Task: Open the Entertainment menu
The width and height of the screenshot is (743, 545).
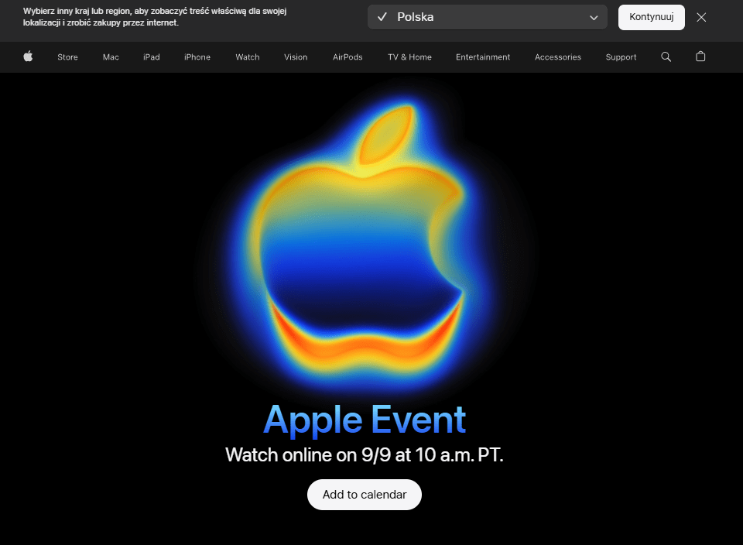Action: click(483, 57)
